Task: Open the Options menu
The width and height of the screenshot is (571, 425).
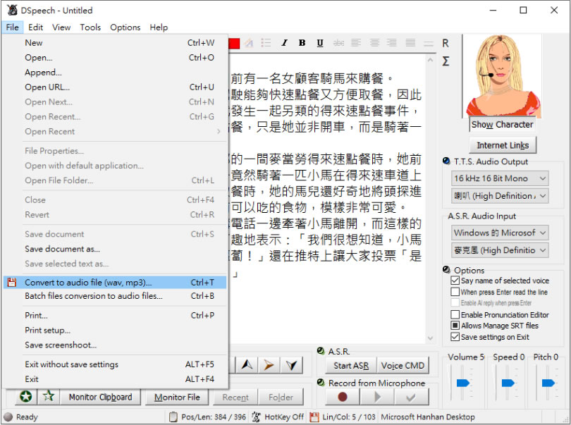Action: point(125,27)
